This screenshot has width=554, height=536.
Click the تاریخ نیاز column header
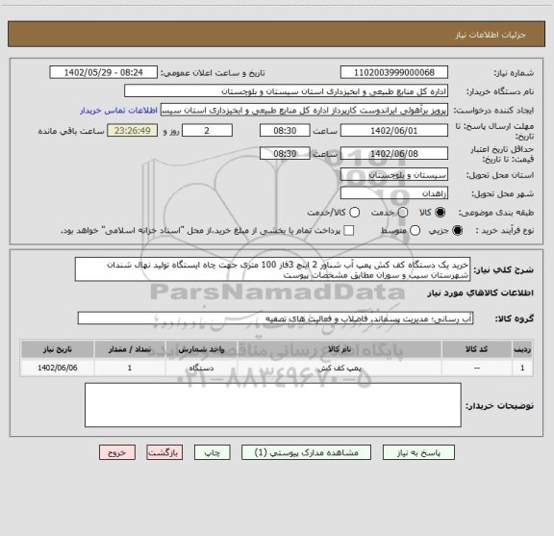[x=58, y=349]
